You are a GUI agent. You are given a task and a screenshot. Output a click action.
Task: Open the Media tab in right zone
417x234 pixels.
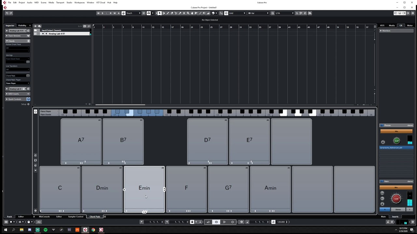click(x=392, y=25)
